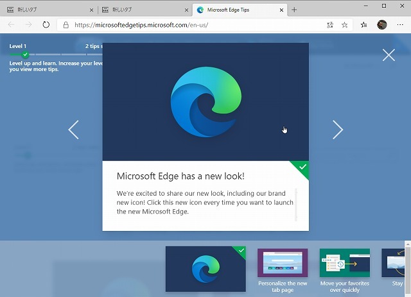Close the tip overlay with X
Image resolution: width=411 pixels, height=297 pixels.
pos(389,55)
